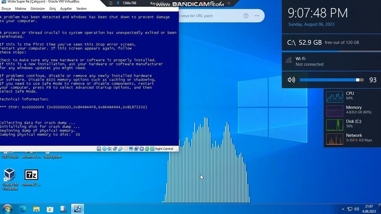Show hidden icons in system tray
Screen dimensions: 381x214
click(343, 209)
